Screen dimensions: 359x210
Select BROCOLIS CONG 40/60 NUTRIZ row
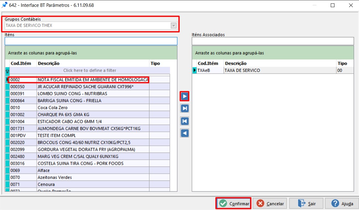tap(90, 142)
